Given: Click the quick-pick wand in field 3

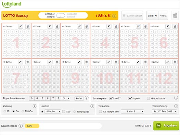Looking at the screenshot, I should point(79,26).
